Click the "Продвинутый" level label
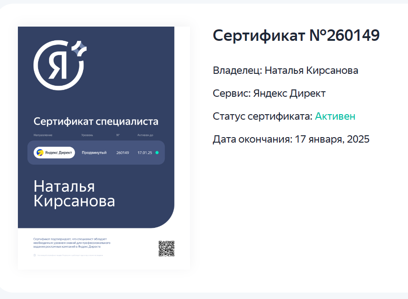Image resolution: width=408 pixels, height=299 pixels. pos(94,153)
